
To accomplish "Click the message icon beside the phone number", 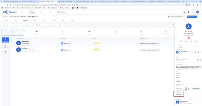I will pyautogui.click(x=201, y=52).
